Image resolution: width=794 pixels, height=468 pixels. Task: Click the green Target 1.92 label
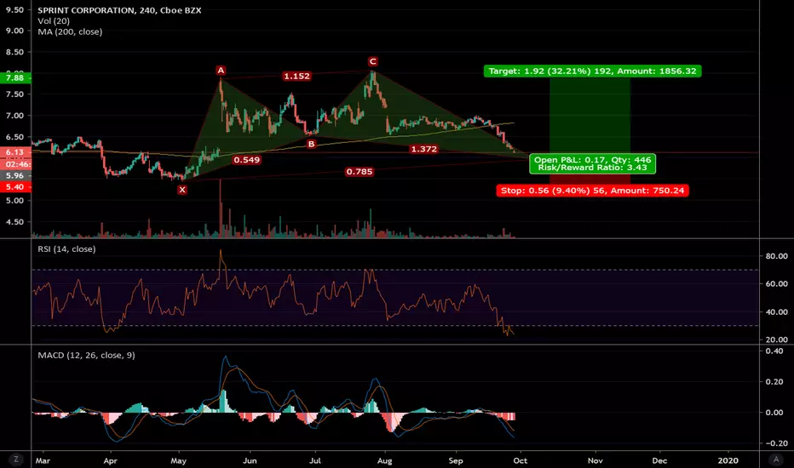(x=592, y=71)
